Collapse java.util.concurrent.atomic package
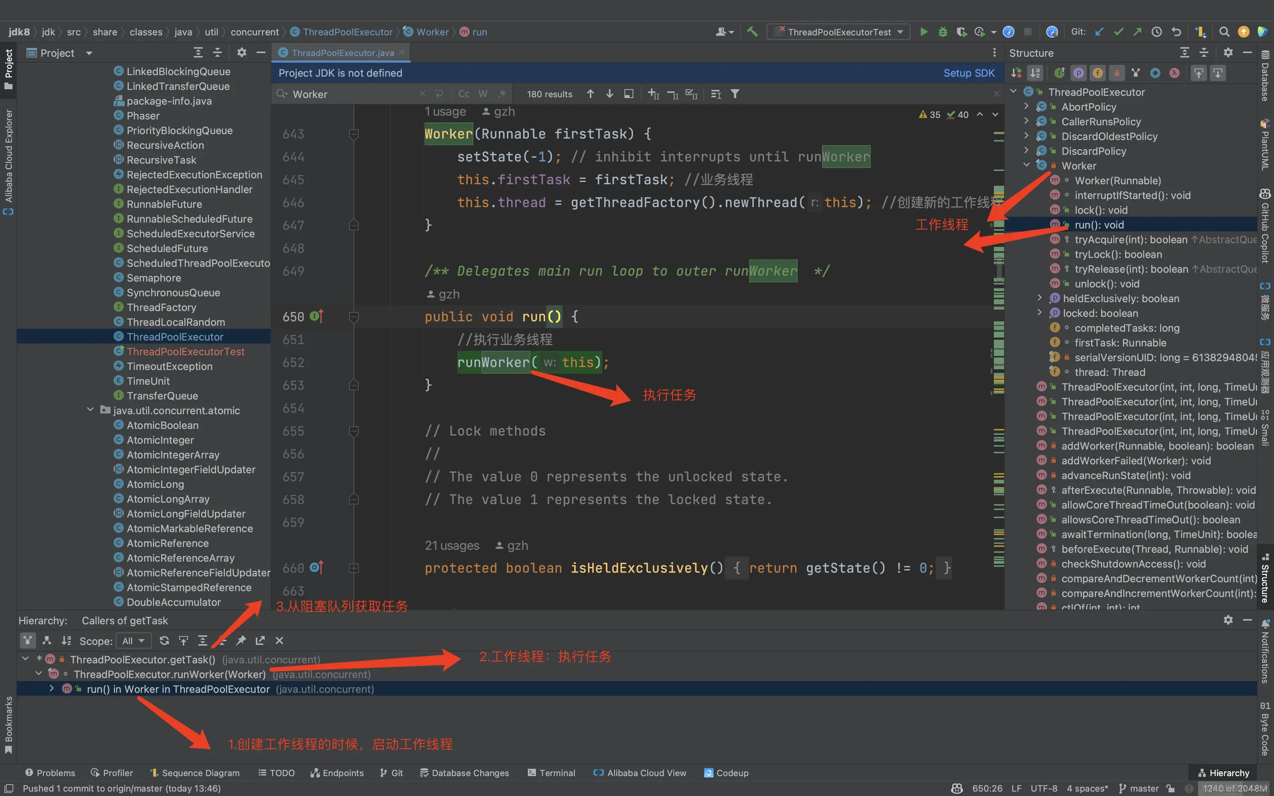This screenshot has width=1274, height=796. (x=90, y=409)
